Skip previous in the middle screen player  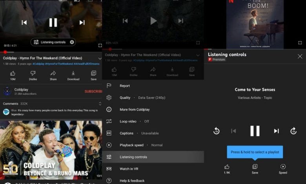[x=125, y=21]
